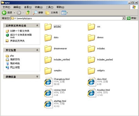Click into the address bar path field
The height and width of the screenshot is (116, 139).
[66, 18]
